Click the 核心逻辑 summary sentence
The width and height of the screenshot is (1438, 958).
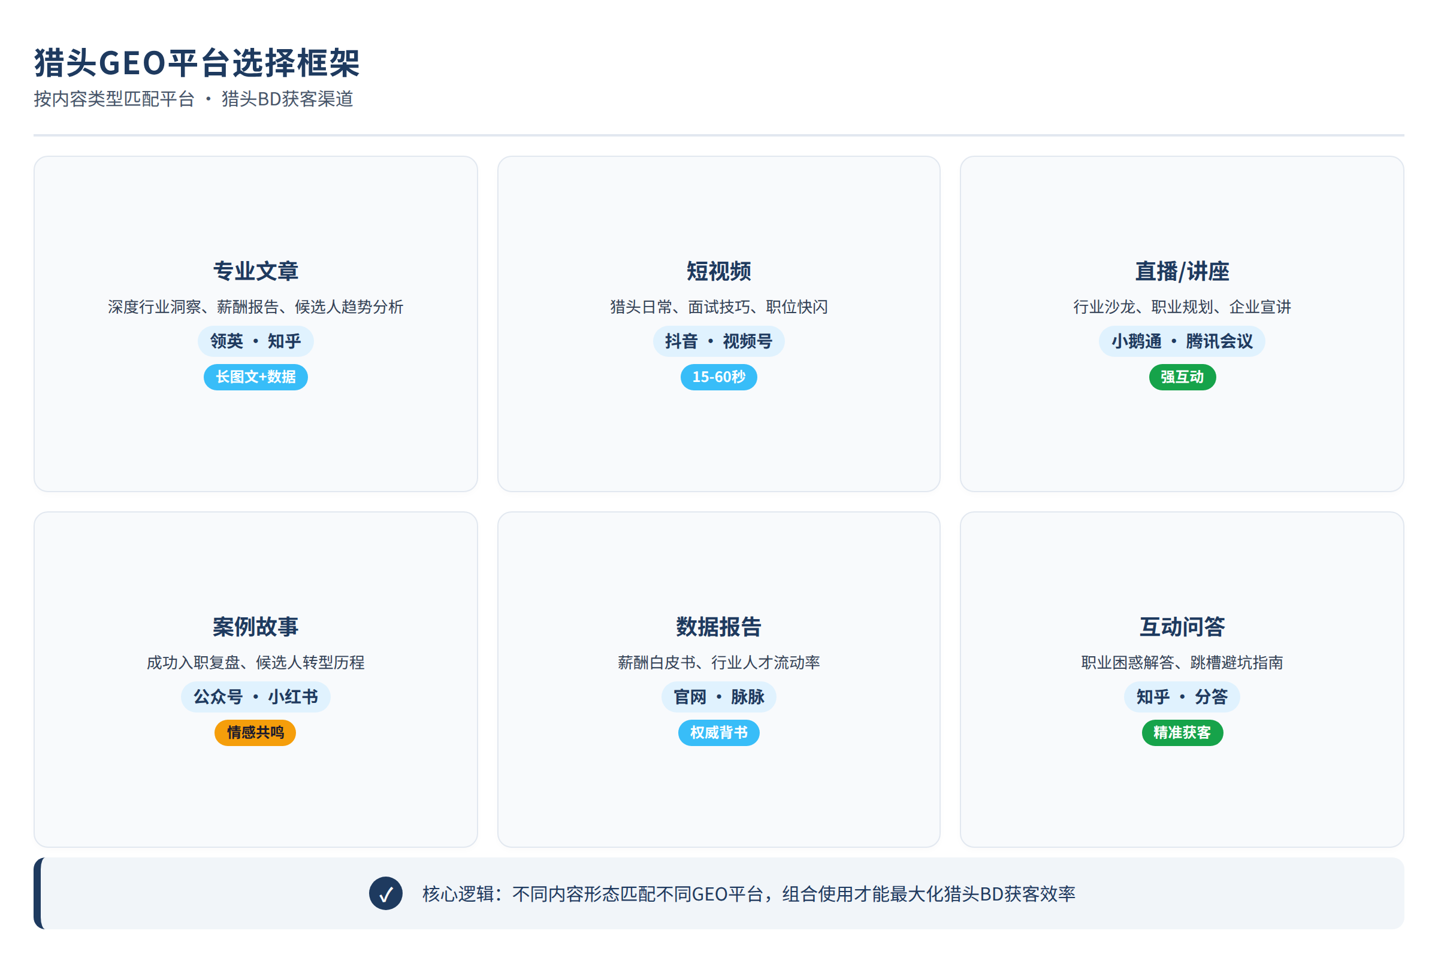tap(748, 894)
